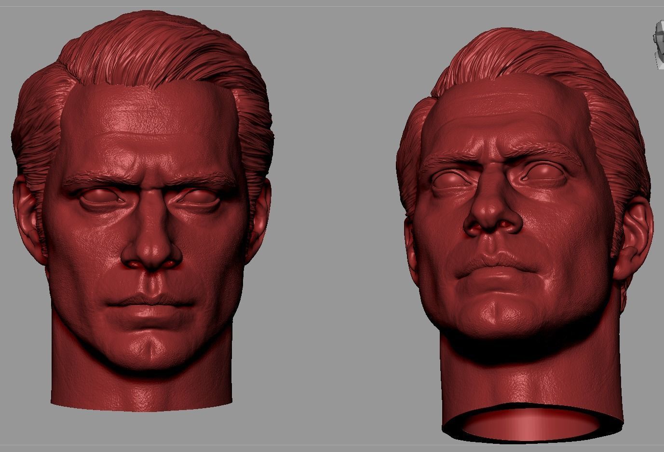Screen dimensions: 664x452
Task: Click the camera view head navigator icon
Action: tap(659, 45)
